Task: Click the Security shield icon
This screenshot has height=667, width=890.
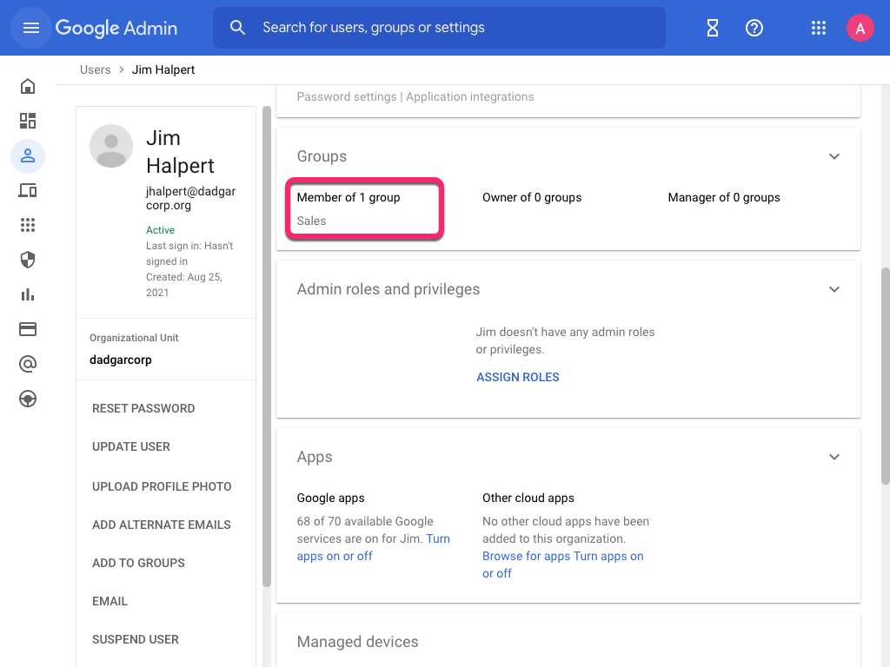Action: 27,260
